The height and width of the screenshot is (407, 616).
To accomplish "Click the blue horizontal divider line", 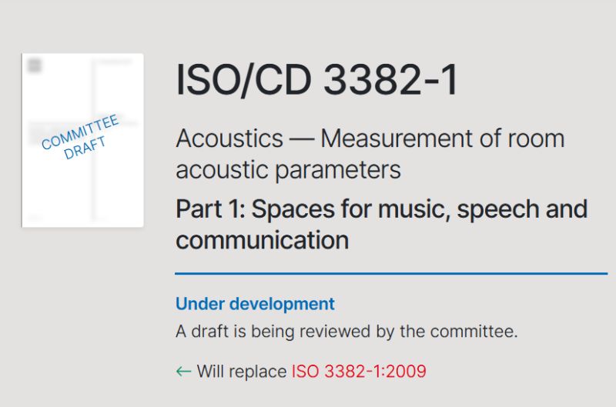I will pos(391,273).
